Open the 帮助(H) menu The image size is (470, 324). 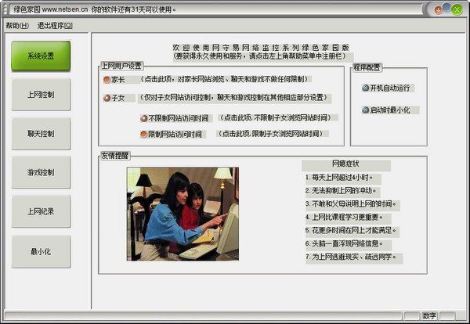coord(17,25)
